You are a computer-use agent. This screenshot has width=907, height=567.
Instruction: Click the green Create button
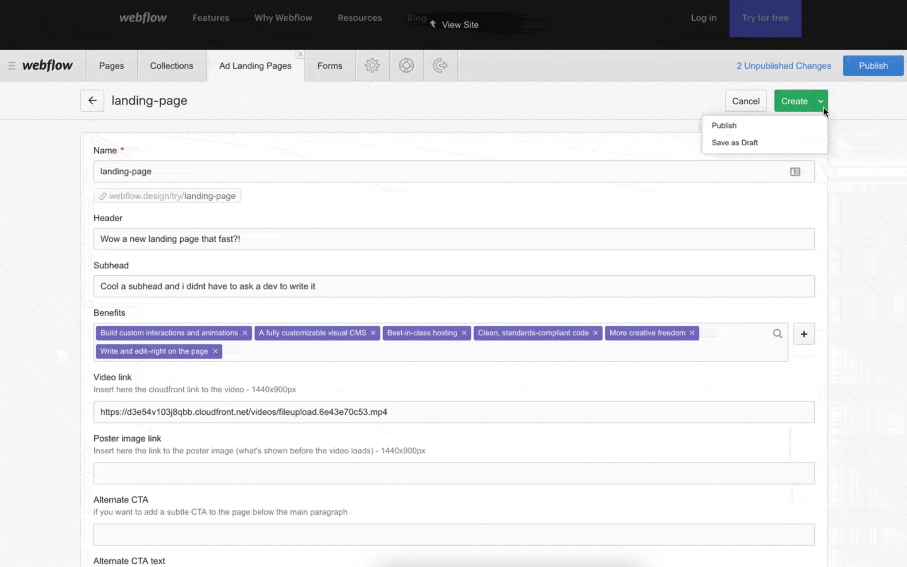794,101
